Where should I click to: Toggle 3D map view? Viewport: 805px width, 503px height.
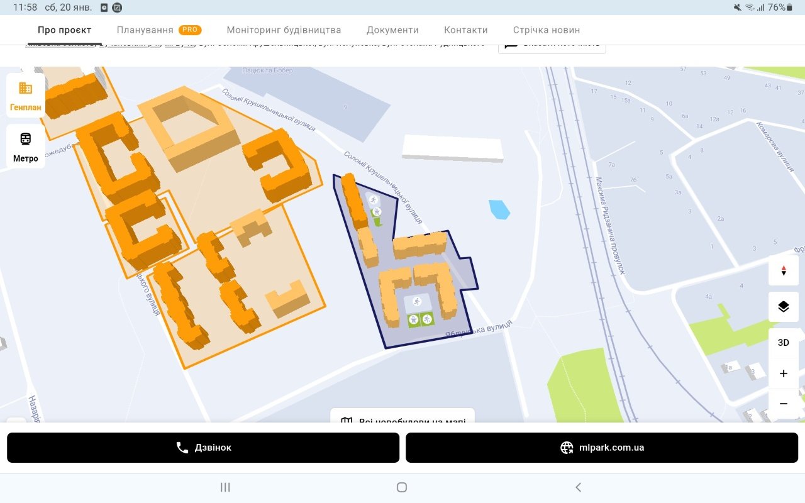(x=783, y=343)
